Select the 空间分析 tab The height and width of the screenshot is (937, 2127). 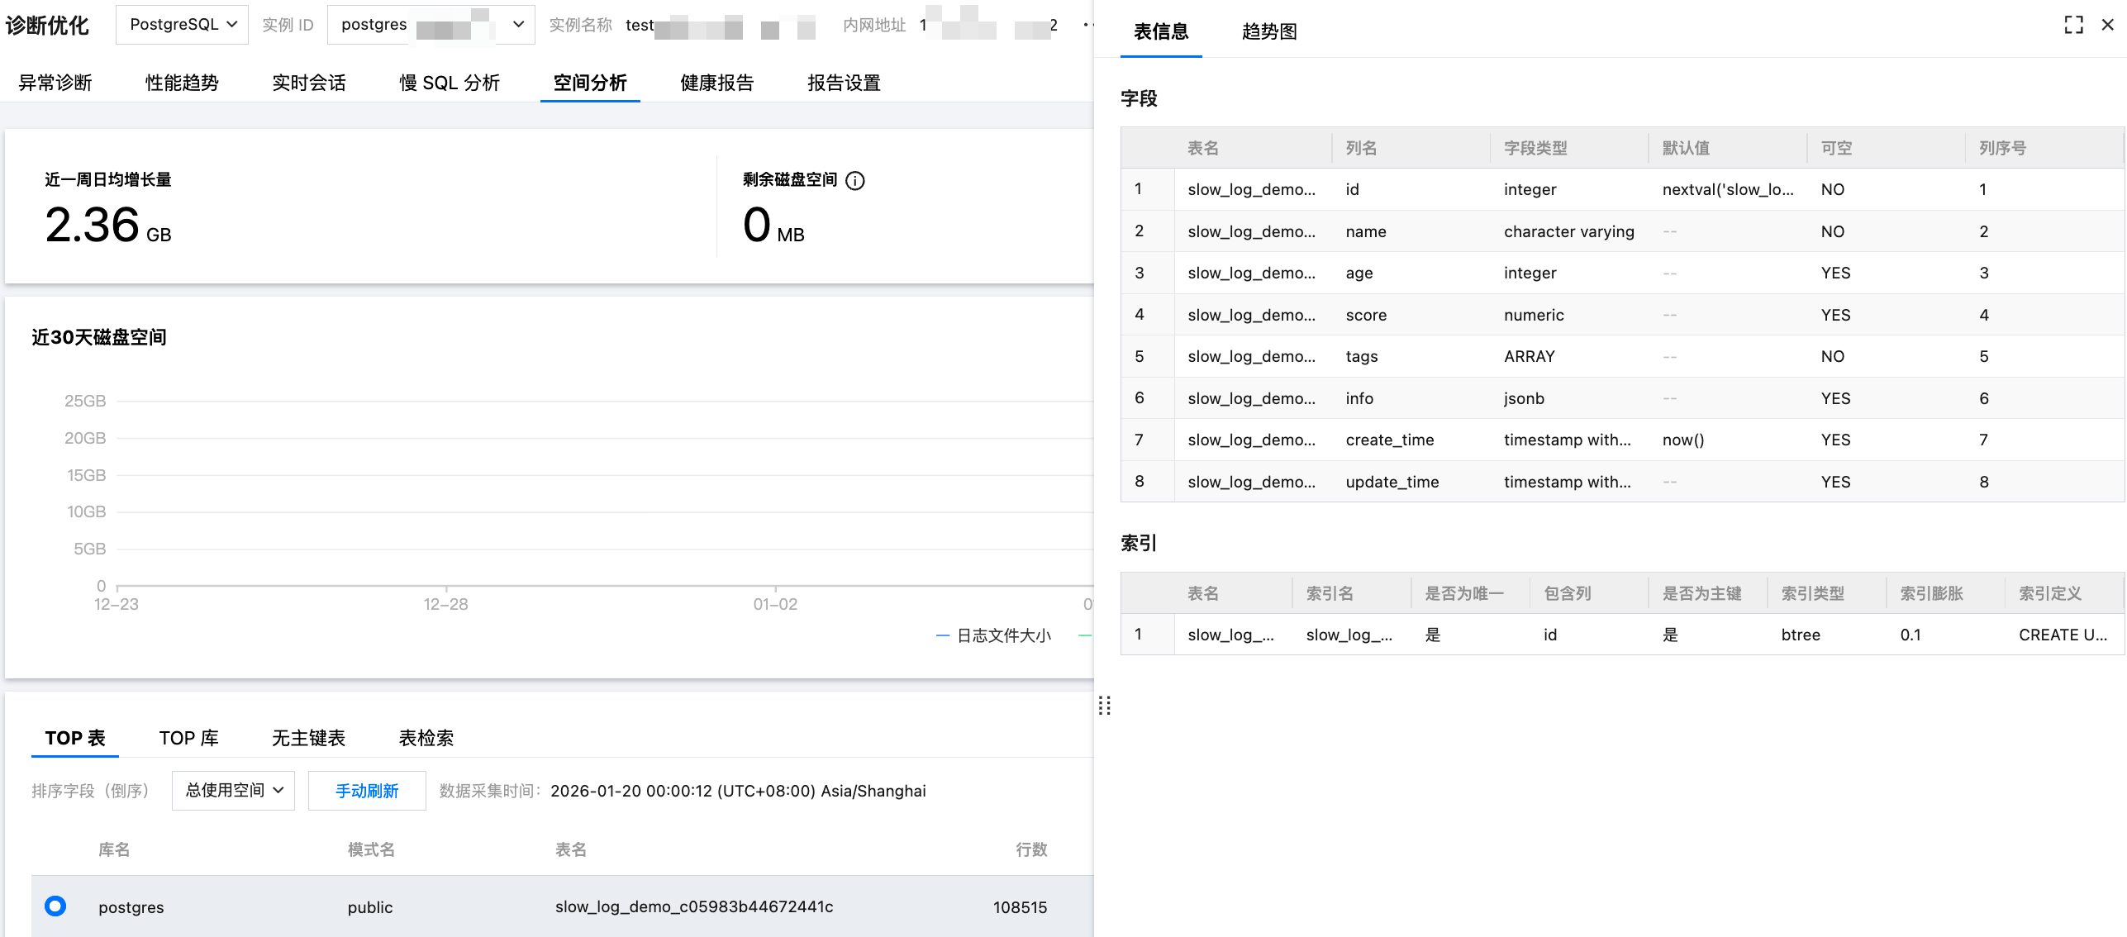click(x=590, y=83)
